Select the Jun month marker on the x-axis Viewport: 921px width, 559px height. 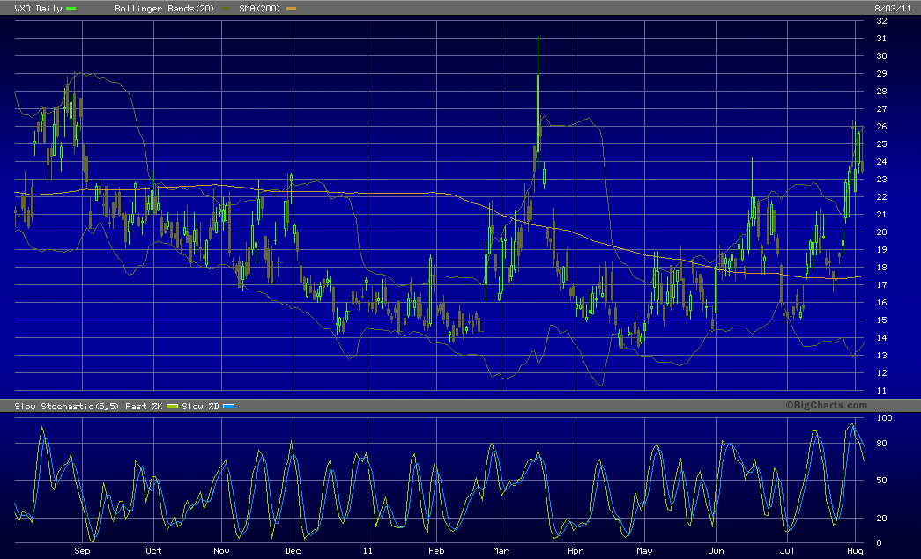[717, 551]
